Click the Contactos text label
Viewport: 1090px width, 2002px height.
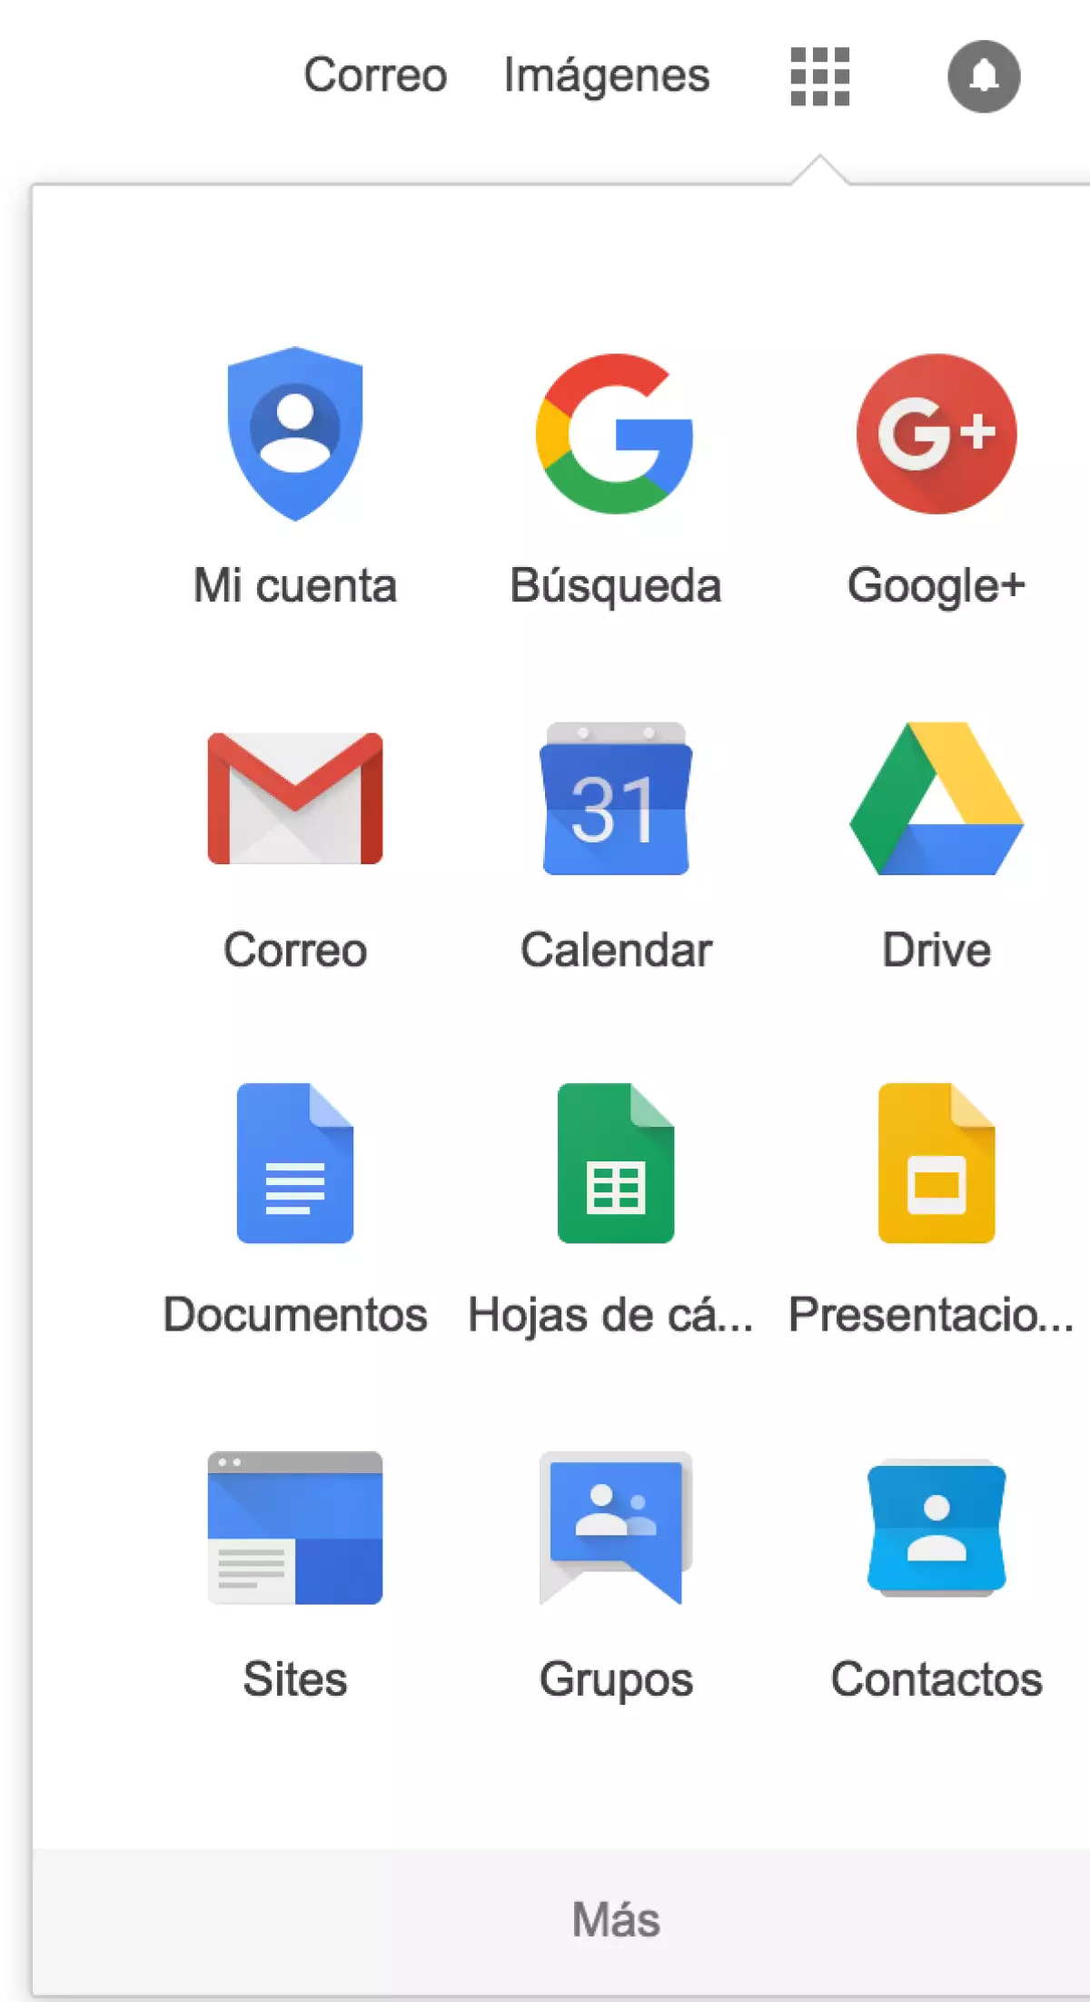click(x=936, y=1679)
